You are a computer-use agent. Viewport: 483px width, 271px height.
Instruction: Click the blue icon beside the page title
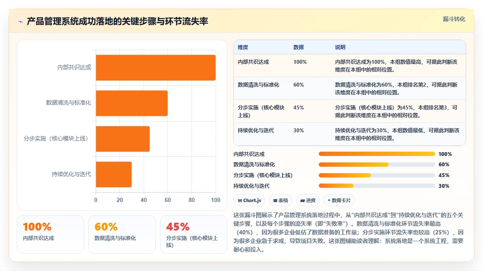point(20,22)
